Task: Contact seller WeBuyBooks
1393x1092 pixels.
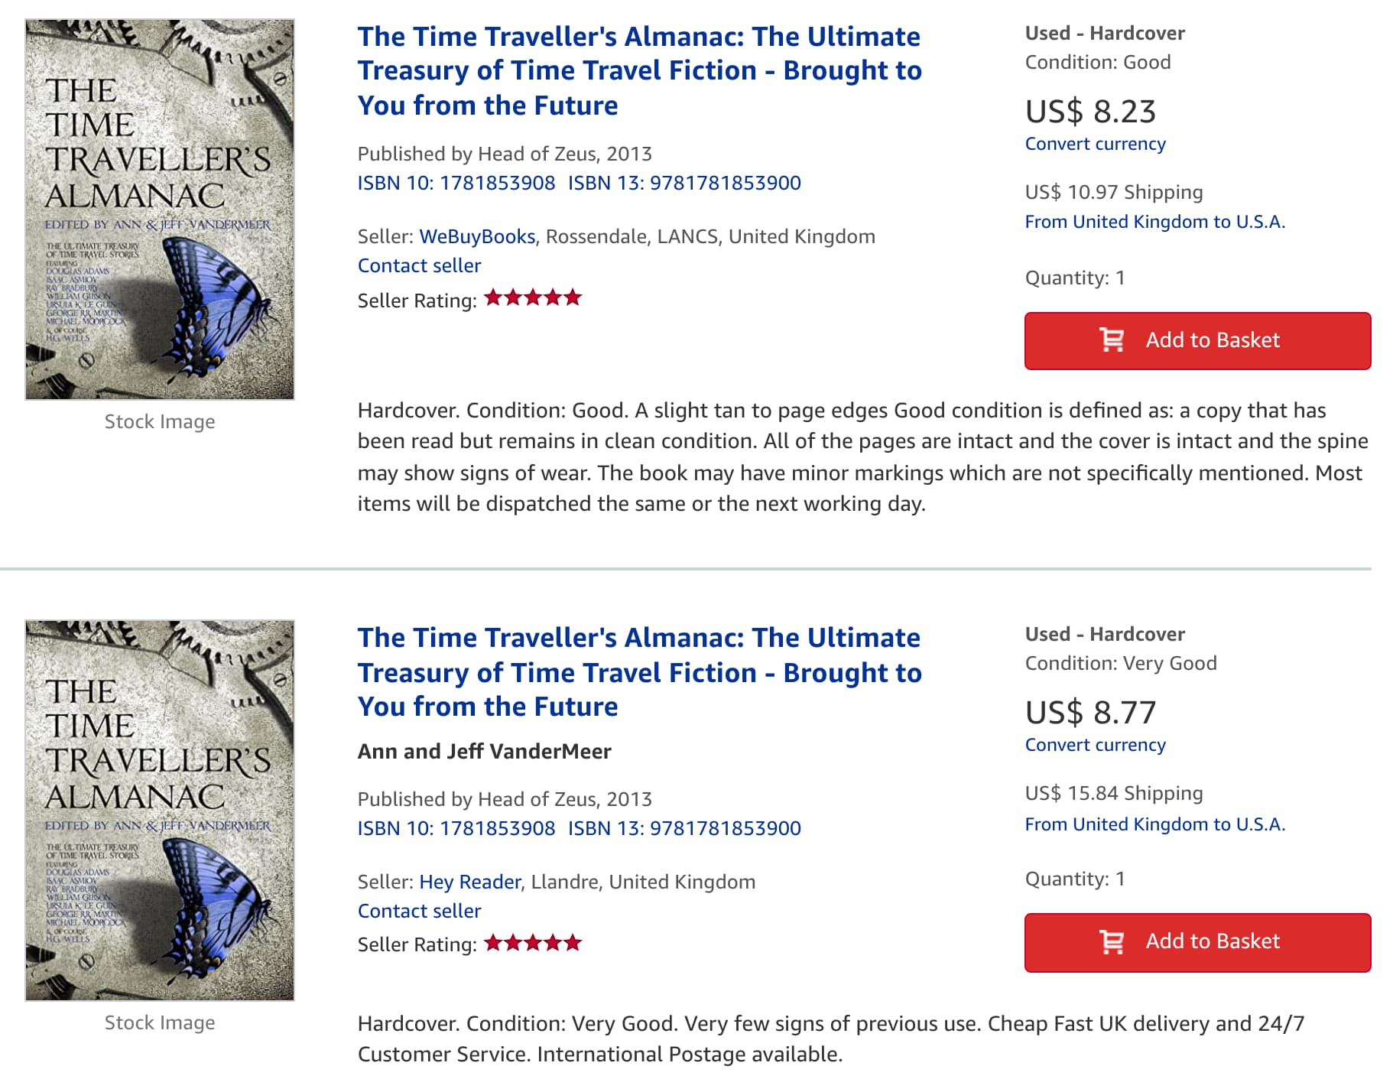Action: (x=419, y=266)
